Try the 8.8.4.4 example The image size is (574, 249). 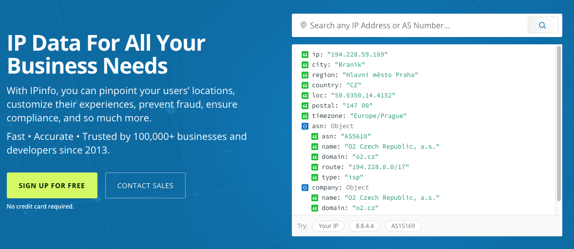364,226
